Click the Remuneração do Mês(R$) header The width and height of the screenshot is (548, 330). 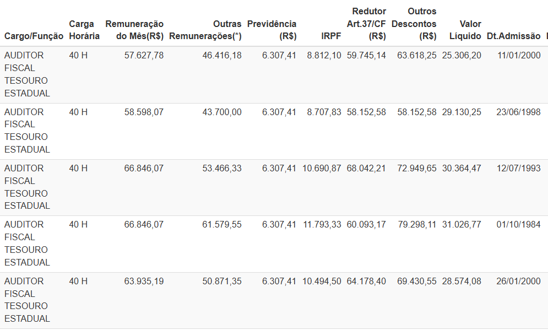click(134, 30)
